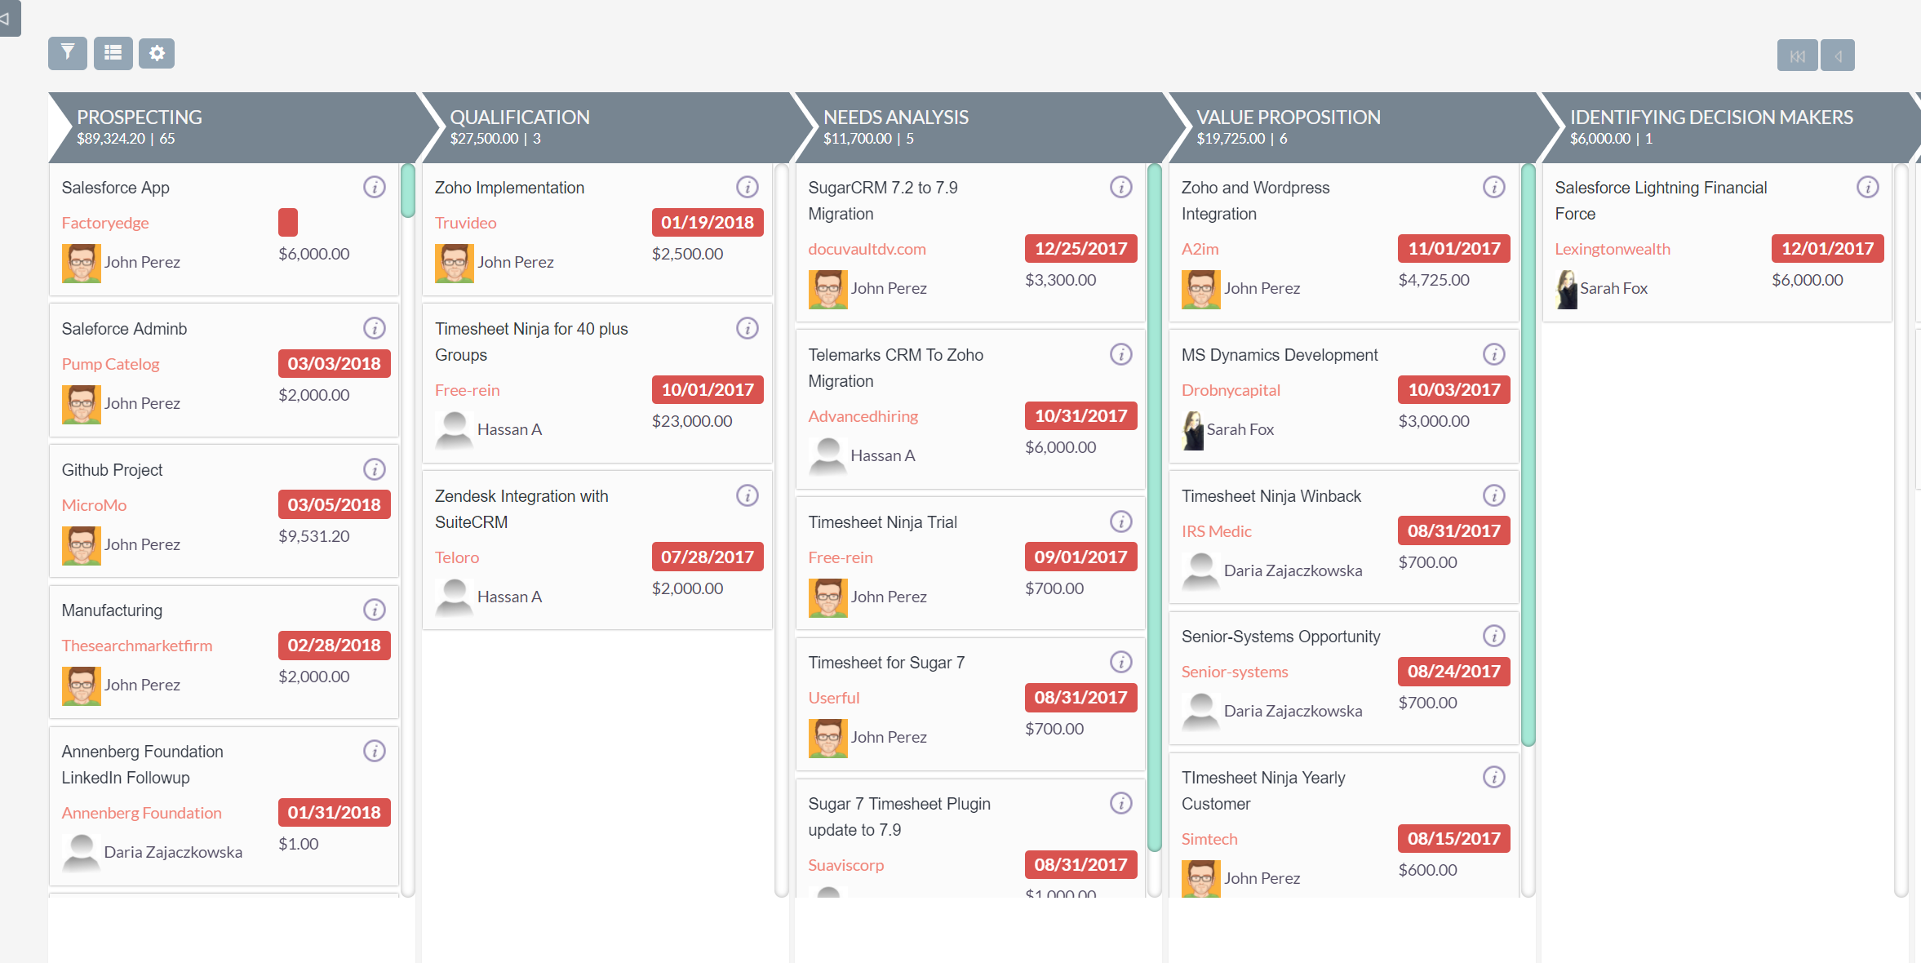Click the 01/19/2018 date badge
Screen dimensions: 1921x963
click(x=708, y=222)
